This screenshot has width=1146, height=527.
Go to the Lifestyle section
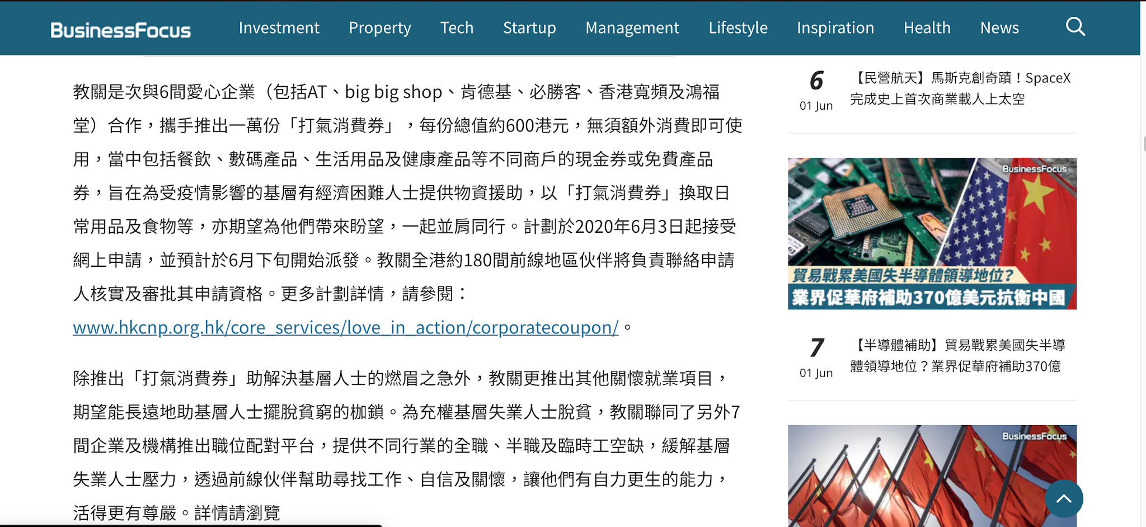point(738,28)
